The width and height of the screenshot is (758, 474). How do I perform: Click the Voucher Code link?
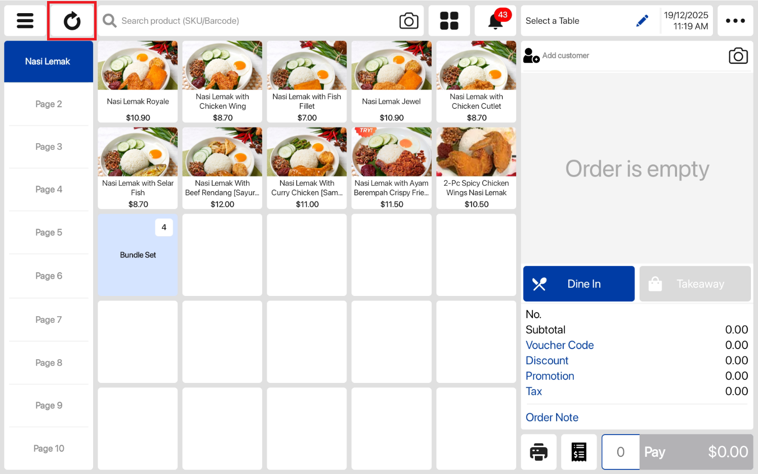pos(560,345)
